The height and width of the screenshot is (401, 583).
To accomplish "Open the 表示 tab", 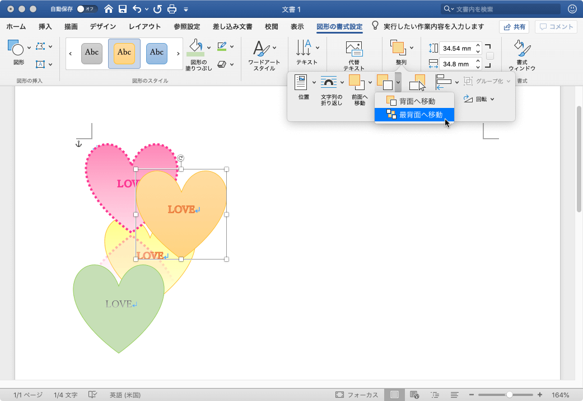I will 297,27.
